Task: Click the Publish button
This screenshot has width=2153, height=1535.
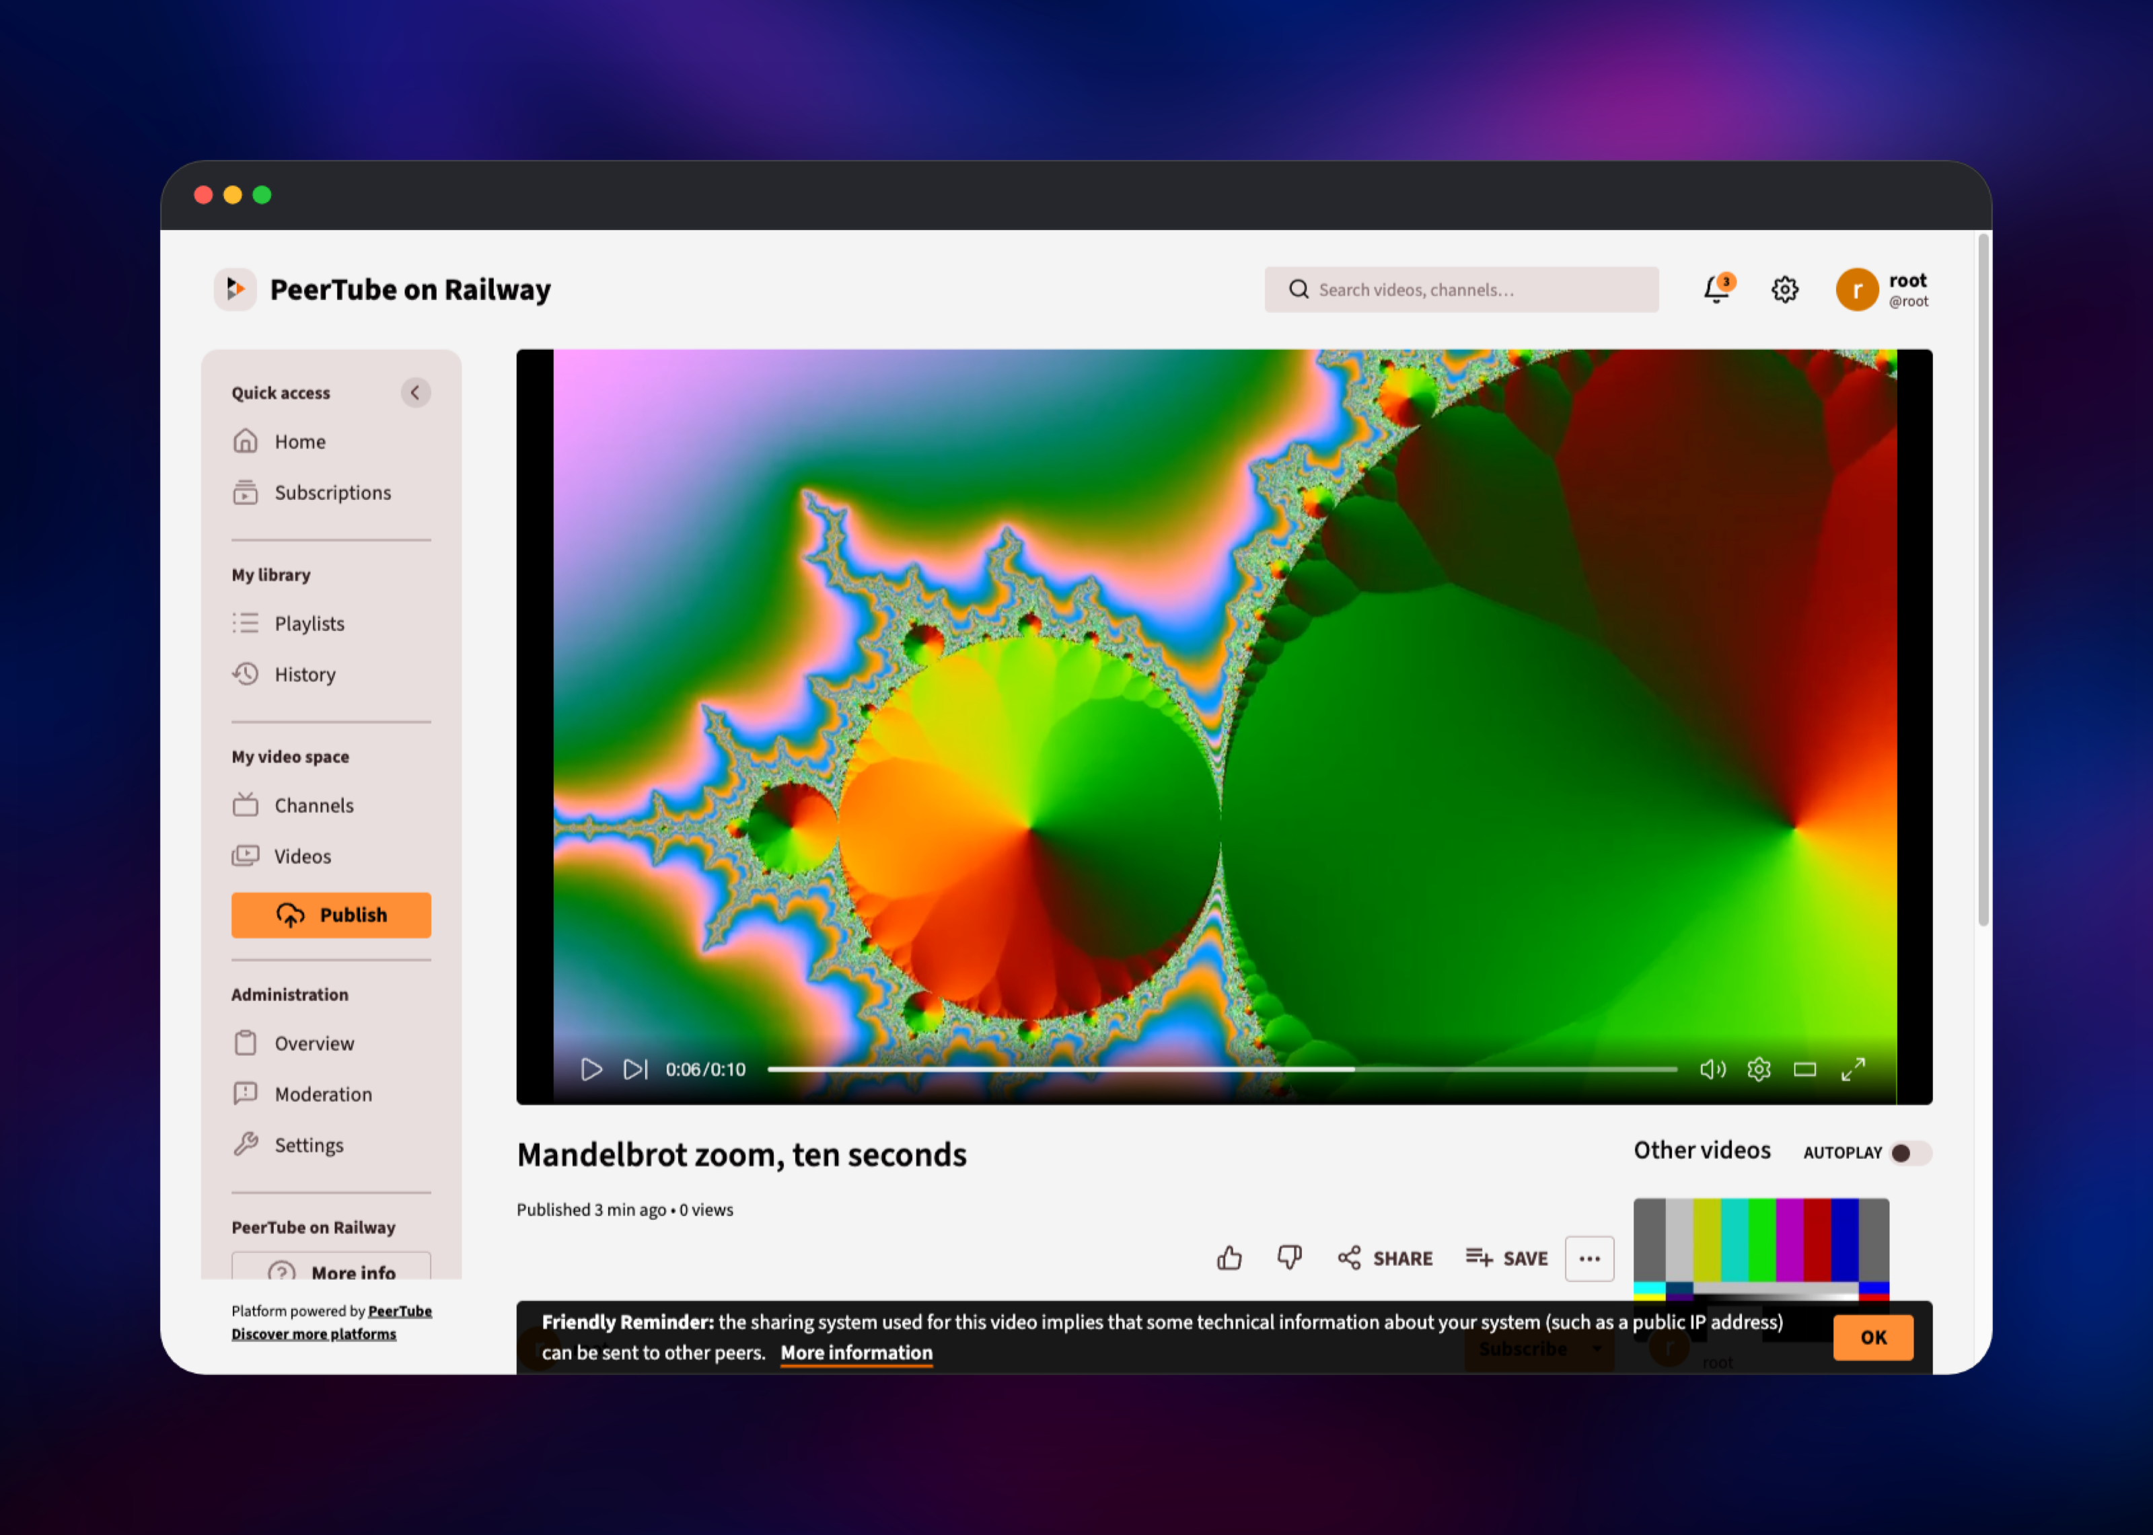Action: coord(331,915)
